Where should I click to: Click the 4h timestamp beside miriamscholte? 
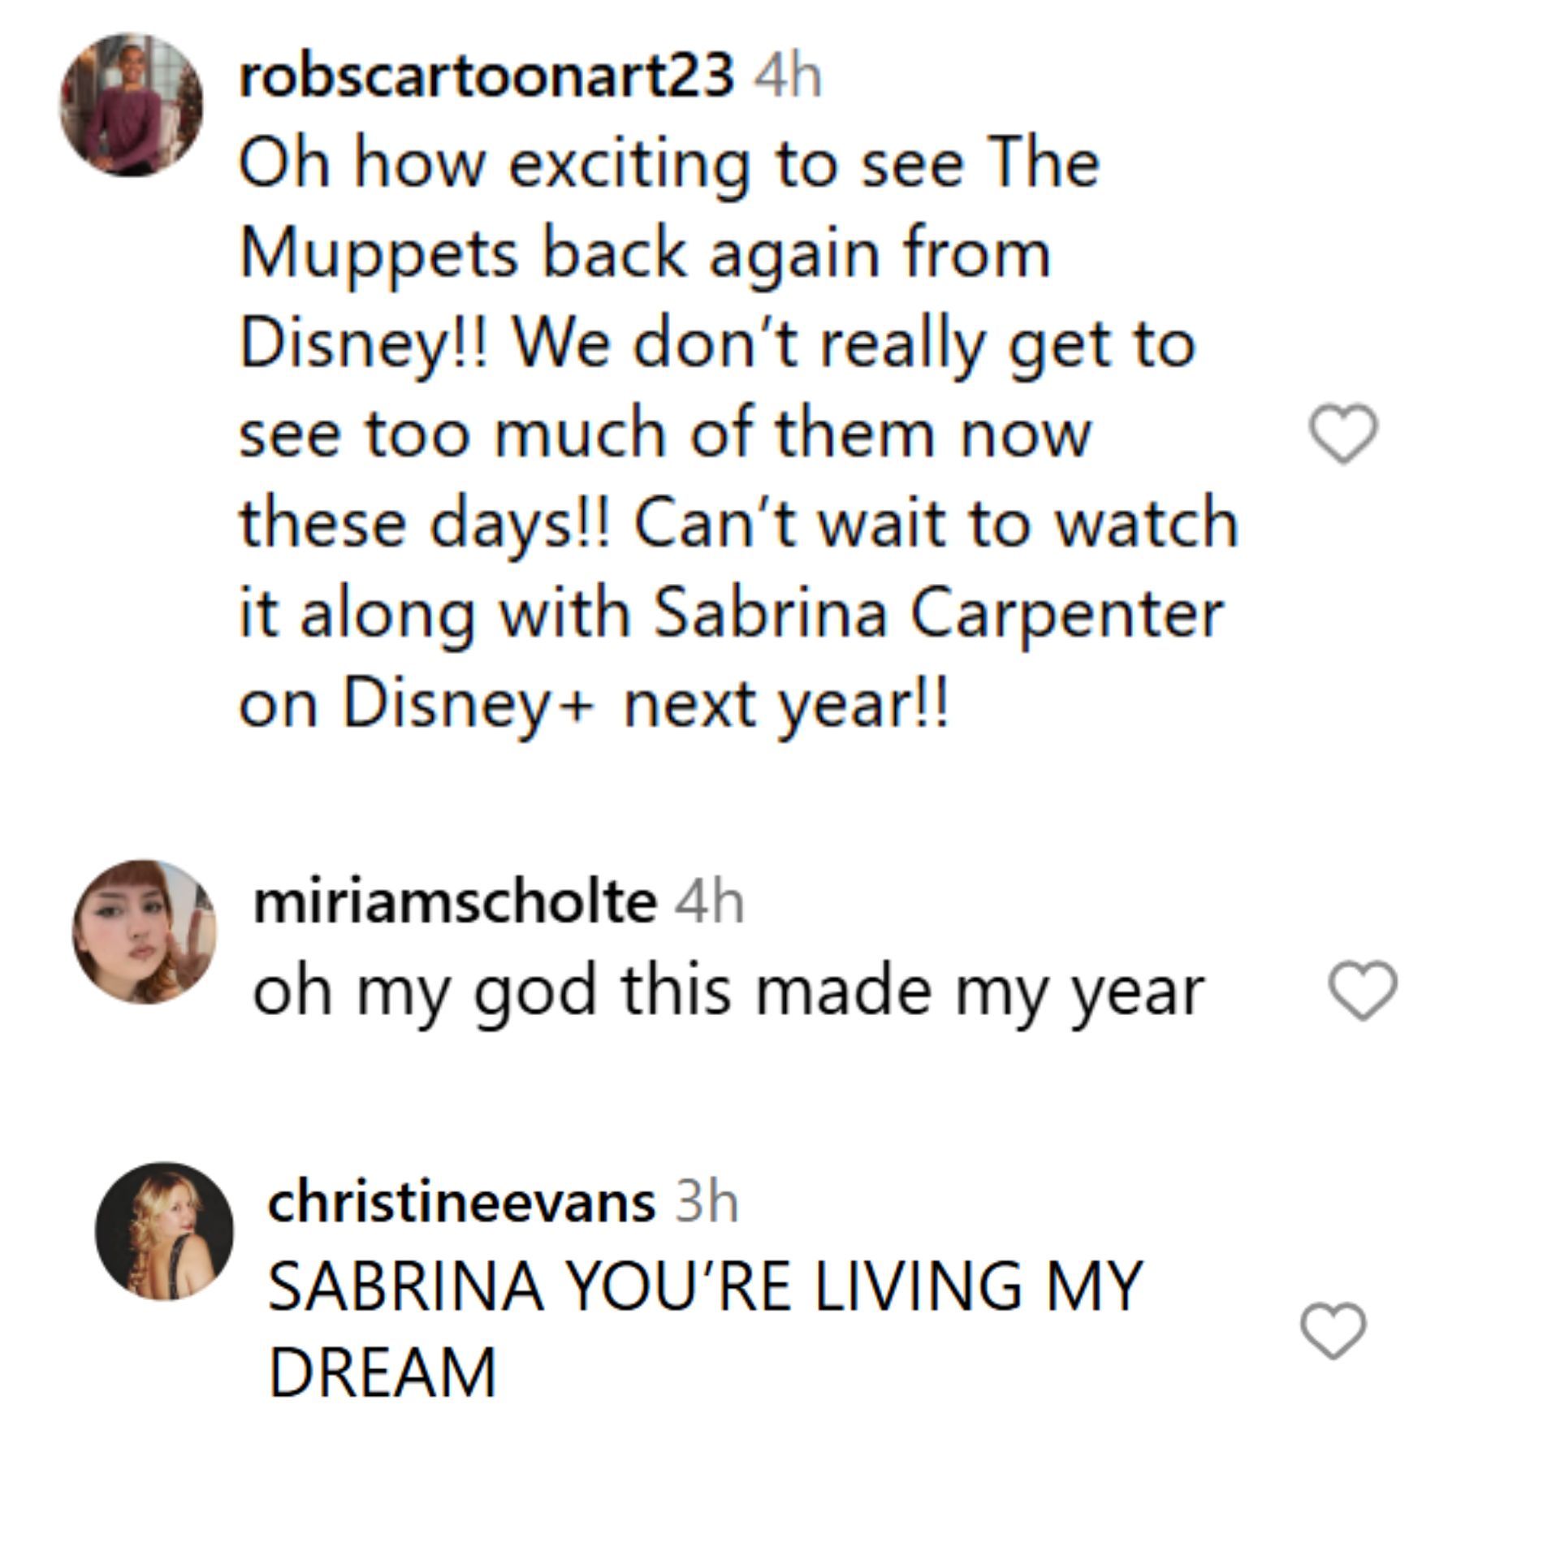tap(709, 903)
